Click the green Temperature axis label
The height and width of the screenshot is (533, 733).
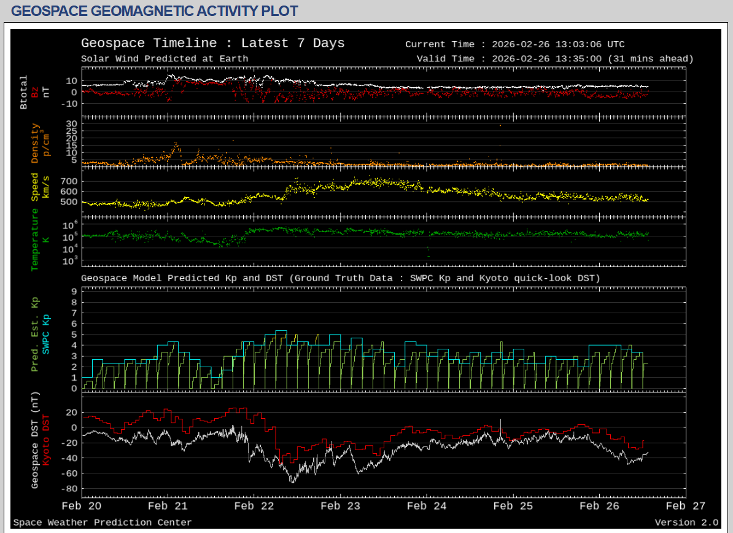35,239
